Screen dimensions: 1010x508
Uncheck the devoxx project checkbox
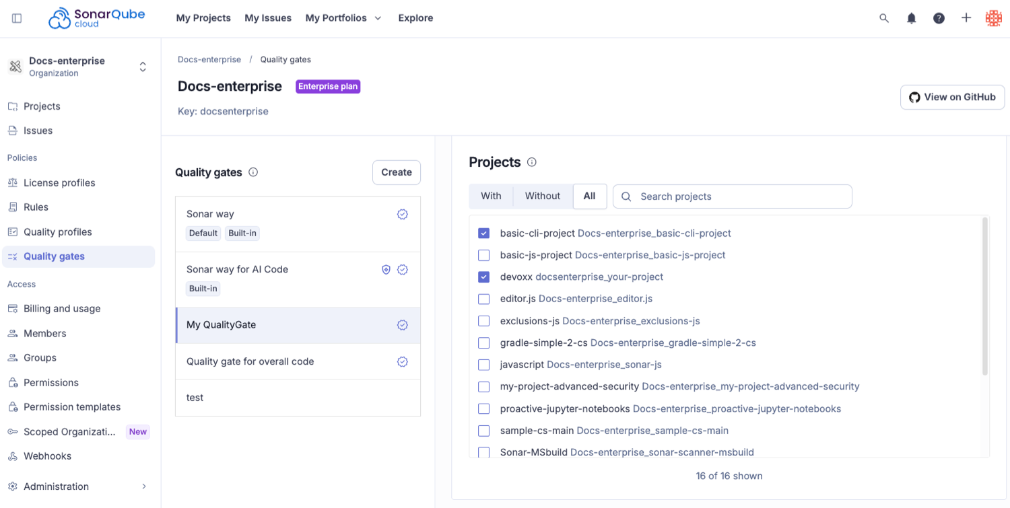[x=483, y=277]
